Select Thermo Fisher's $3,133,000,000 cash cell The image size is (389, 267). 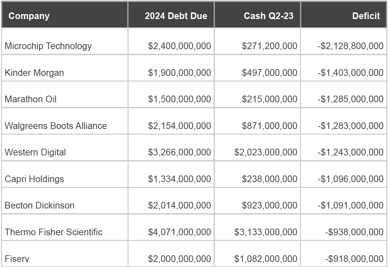coord(266,232)
